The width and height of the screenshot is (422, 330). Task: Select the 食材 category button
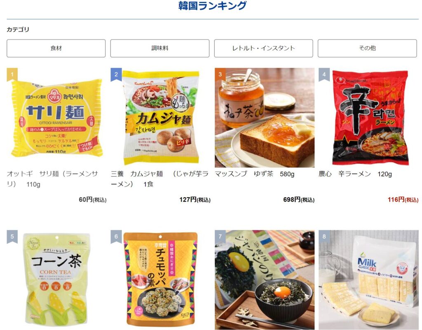(x=56, y=49)
